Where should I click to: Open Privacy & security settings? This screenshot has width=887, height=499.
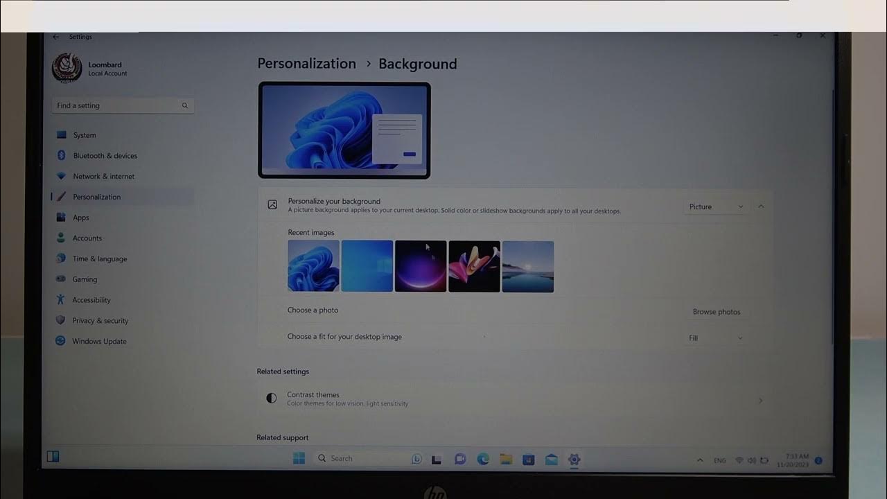pyautogui.click(x=100, y=320)
